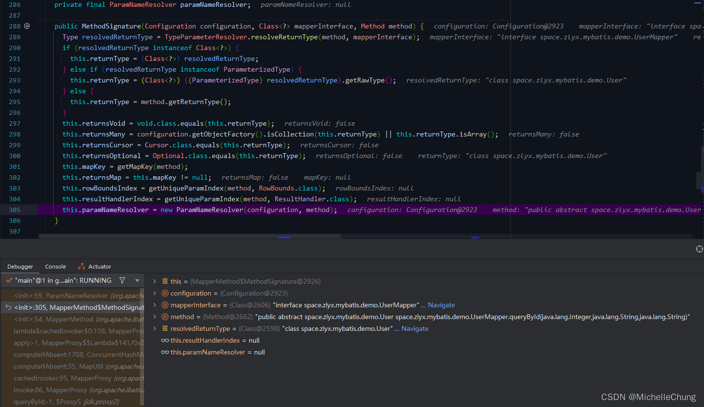Select the <init>:305, MapperMethod$MethodSignature frame
Viewport: 704px width, 407px height.
point(72,307)
